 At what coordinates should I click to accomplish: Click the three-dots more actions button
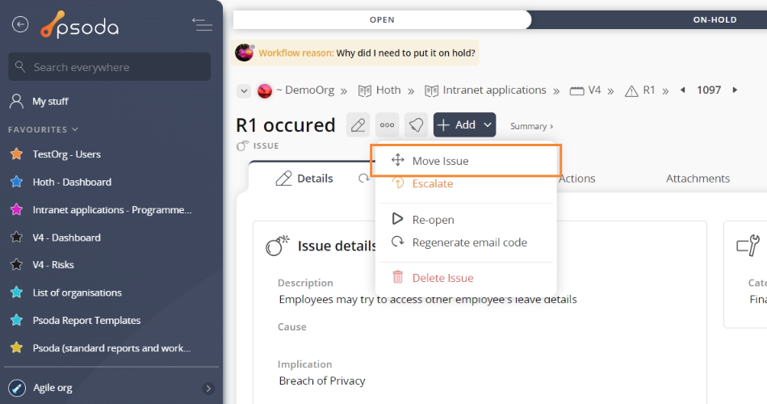[x=387, y=125]
